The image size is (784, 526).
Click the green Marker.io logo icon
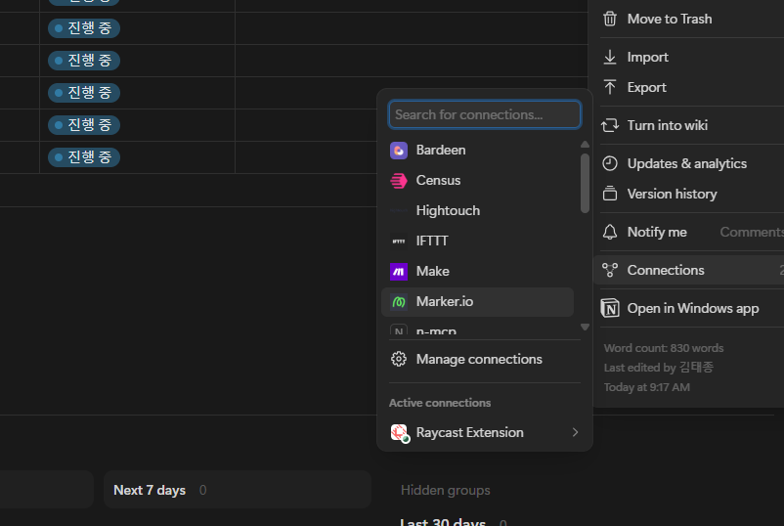(x=399, y=302)
